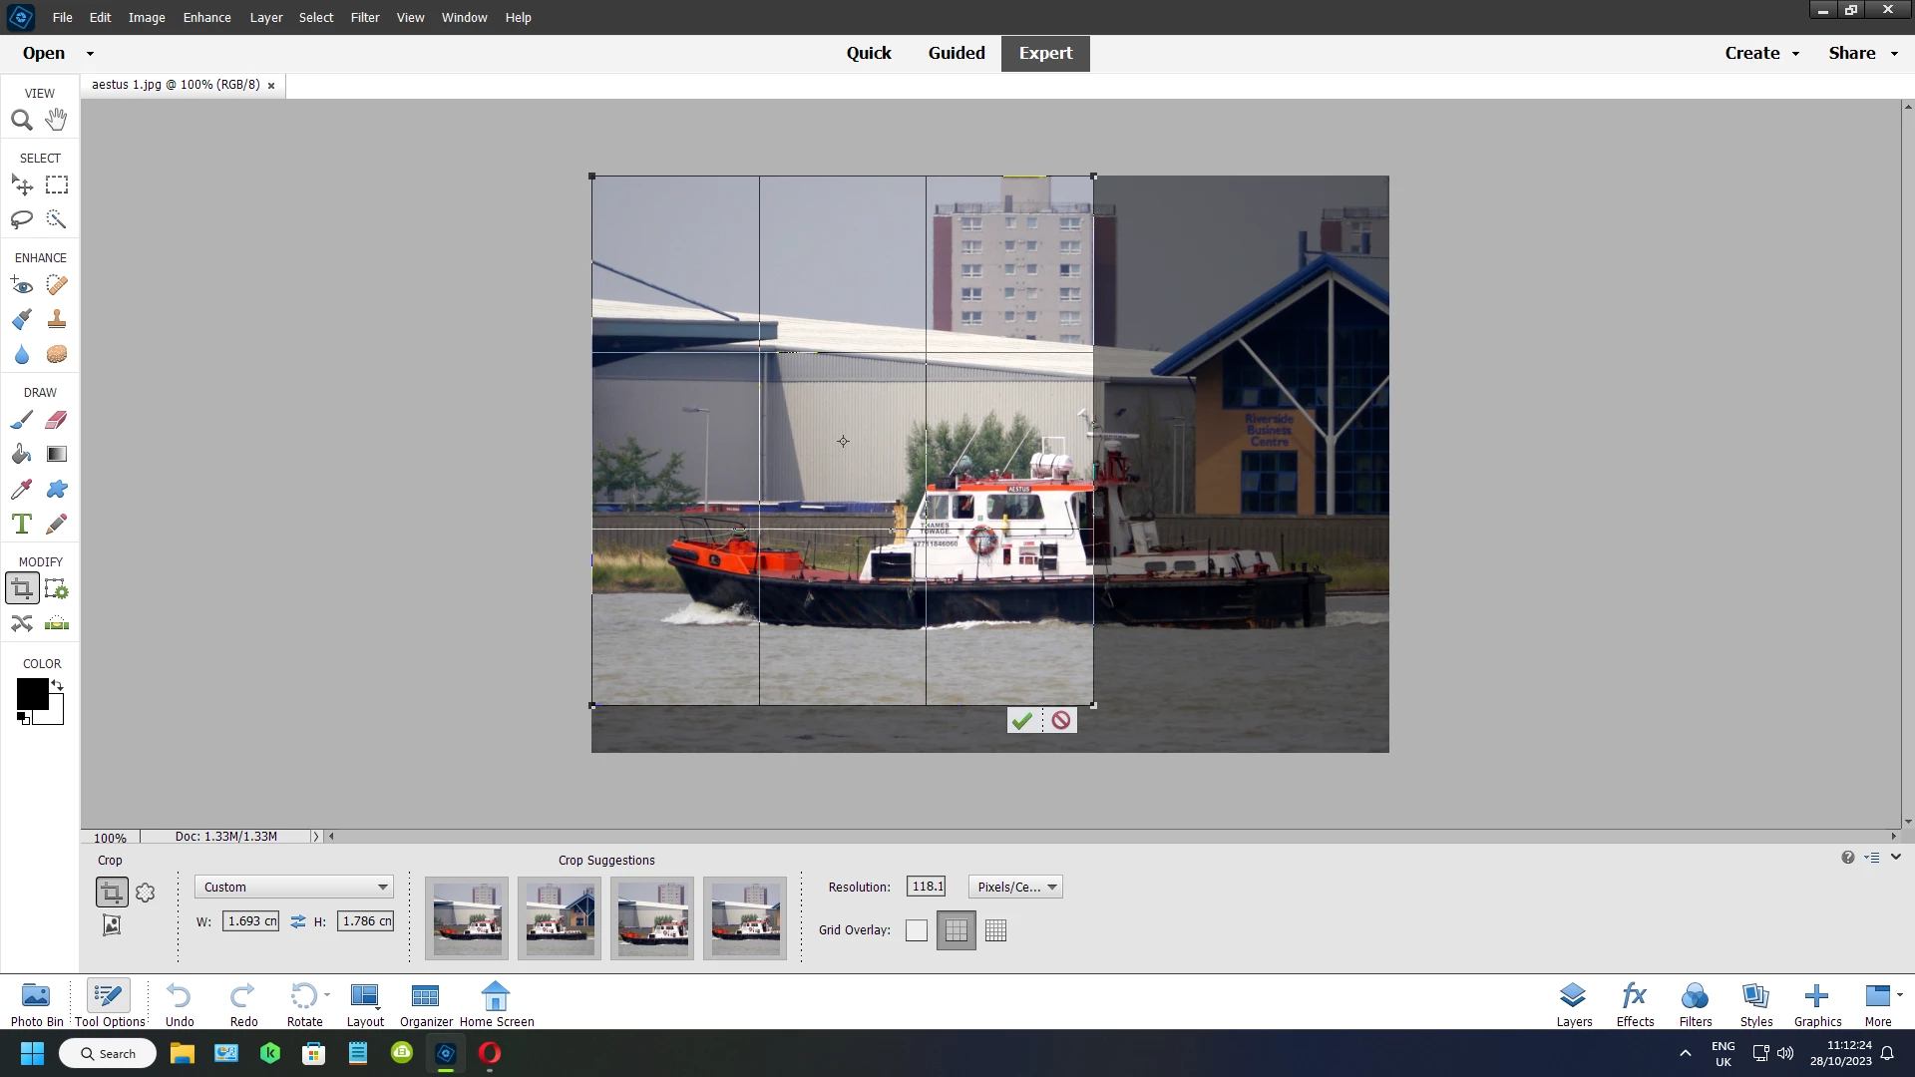
Task: Open the Enhance menu
Action: tap(206, 17)
